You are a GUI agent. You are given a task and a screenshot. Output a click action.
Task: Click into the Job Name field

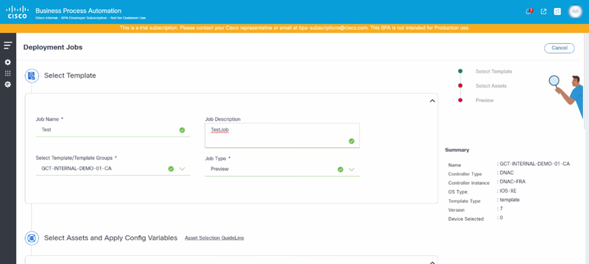pyautogui.click(x=113, y=129)
